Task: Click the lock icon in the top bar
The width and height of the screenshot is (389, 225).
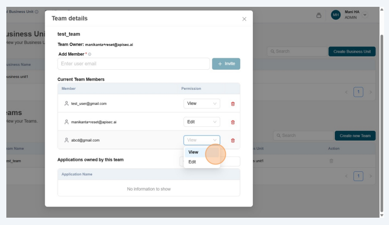Action: [319, 15]
